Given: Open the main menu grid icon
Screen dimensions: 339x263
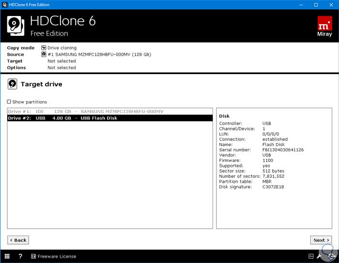Looking at the screenshot, I should [x=7, y=256].
